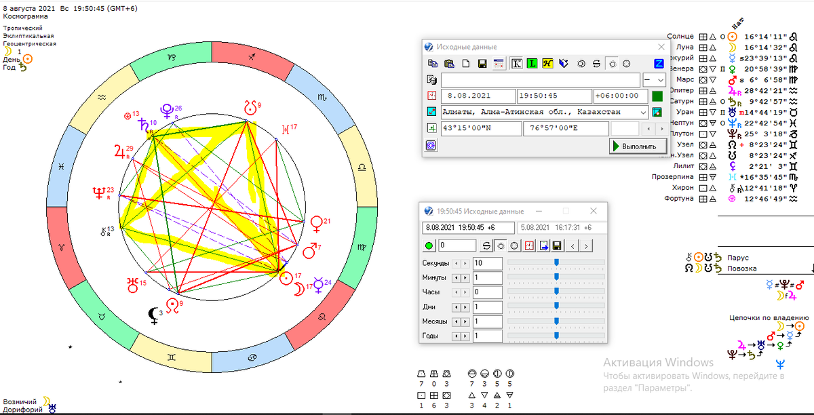Viewport: 814px width, 415px height.
Task: Decrease the Дни value
Action: 456,307
